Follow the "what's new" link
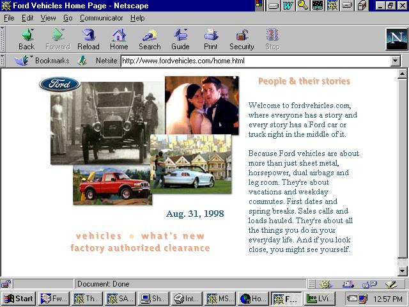This screenshot has width=409, height=307. click(x=173, y=236)
